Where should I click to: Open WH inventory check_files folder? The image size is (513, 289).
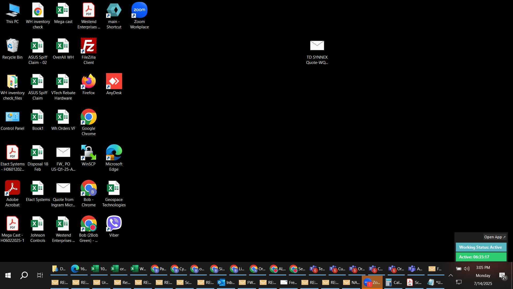(12, 87)
